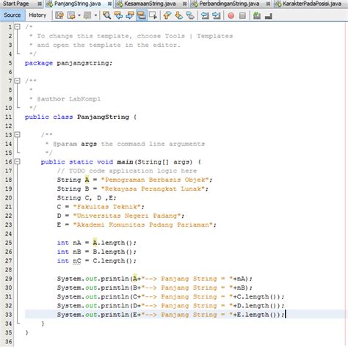Select the Source view button

[x=12, y=15]
